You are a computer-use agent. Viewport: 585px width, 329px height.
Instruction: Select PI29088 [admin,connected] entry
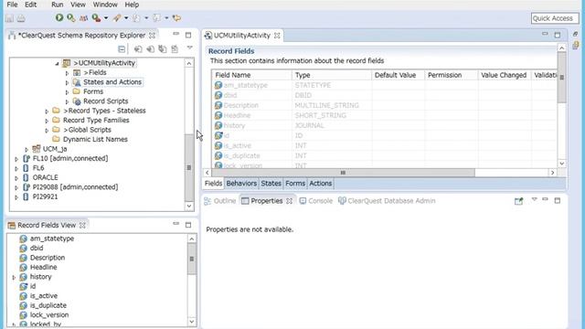click(x=75, y=186)
